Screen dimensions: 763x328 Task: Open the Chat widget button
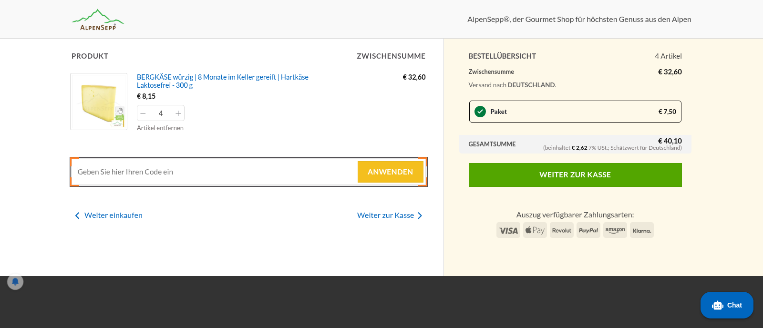[x=727, y=305]
